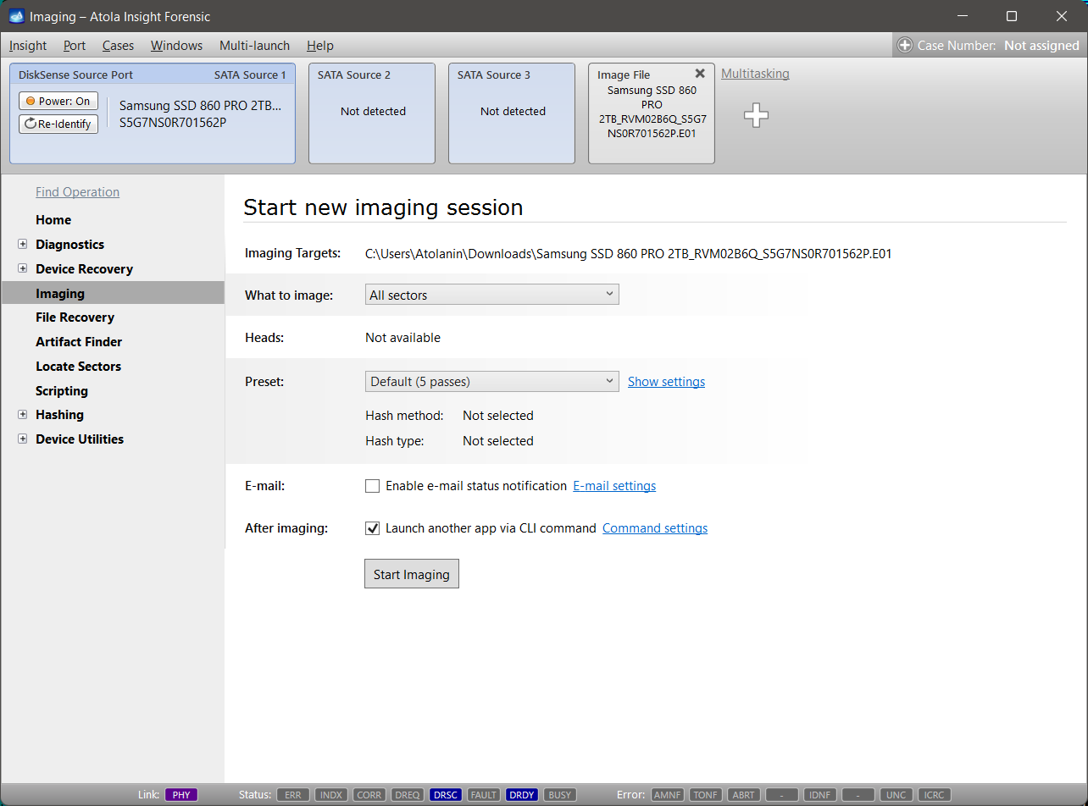Click the CORR status indicator
Image resolution: width=1088 pixels, height=806 pixels.
pyautogui.click(x=369, y=795)
